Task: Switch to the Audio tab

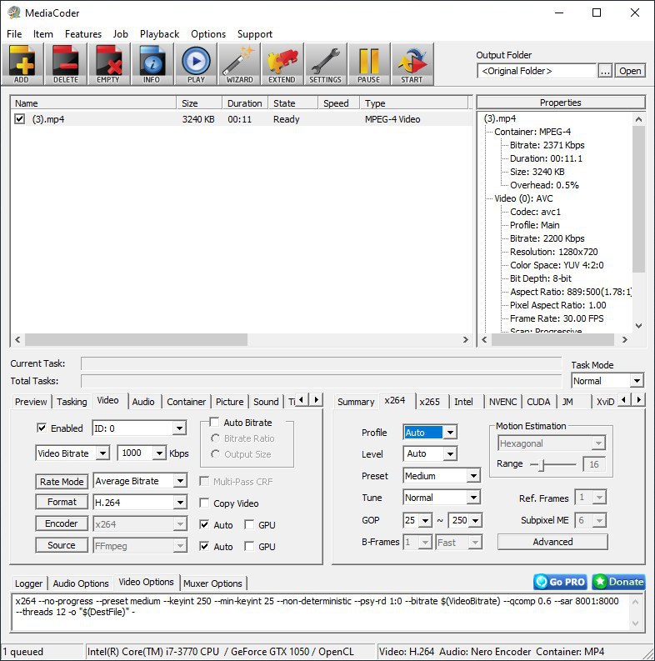Action: [x=143, y=402]
